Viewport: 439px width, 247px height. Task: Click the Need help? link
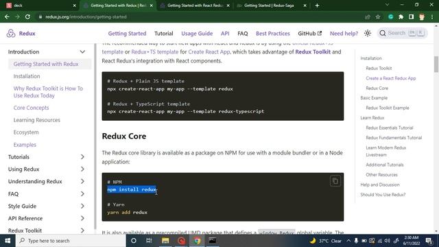[344, 34]
